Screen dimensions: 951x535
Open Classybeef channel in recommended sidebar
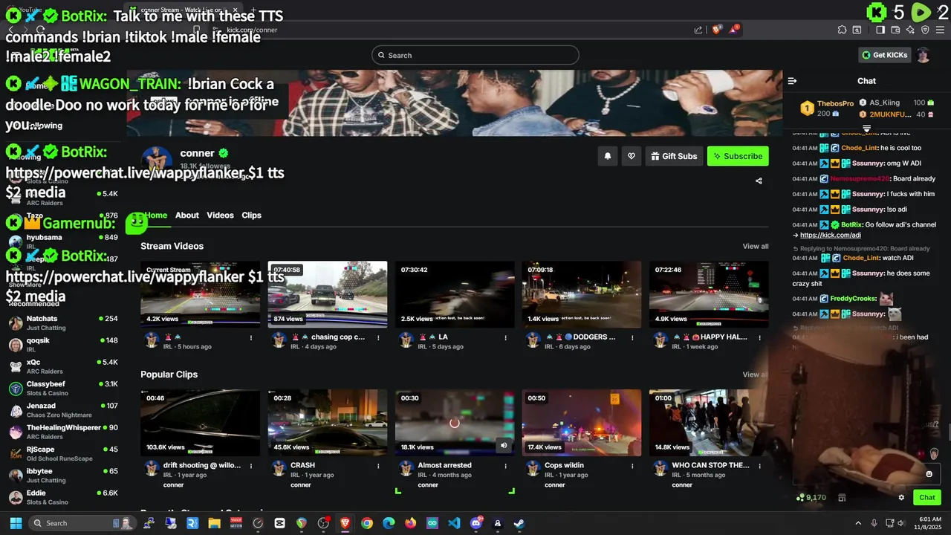click(x=63, y=388)
